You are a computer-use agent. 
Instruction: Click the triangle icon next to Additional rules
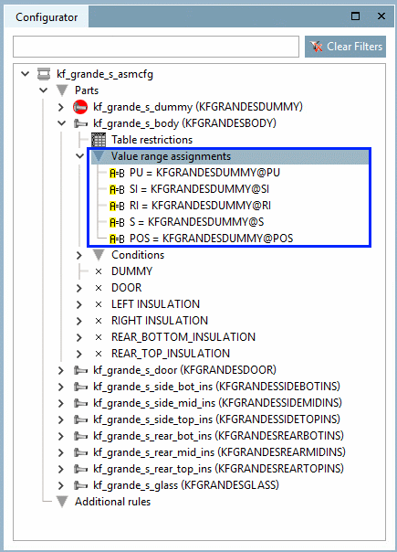point(62,502)
